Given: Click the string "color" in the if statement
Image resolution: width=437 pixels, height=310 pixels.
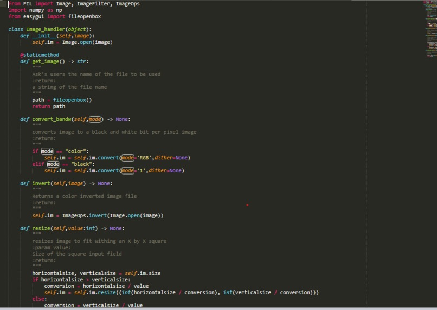Looking at the screenshot, I should (75, 151).
